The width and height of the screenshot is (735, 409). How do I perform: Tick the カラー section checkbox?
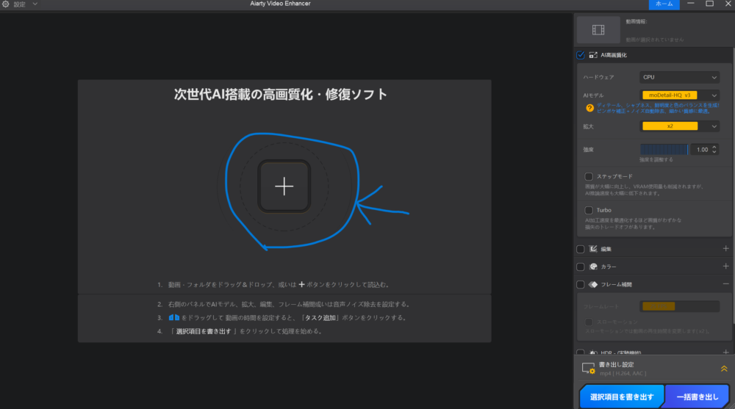tap(581, 267)
